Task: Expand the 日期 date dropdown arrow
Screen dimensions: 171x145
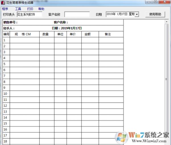Action: [137, 14]
